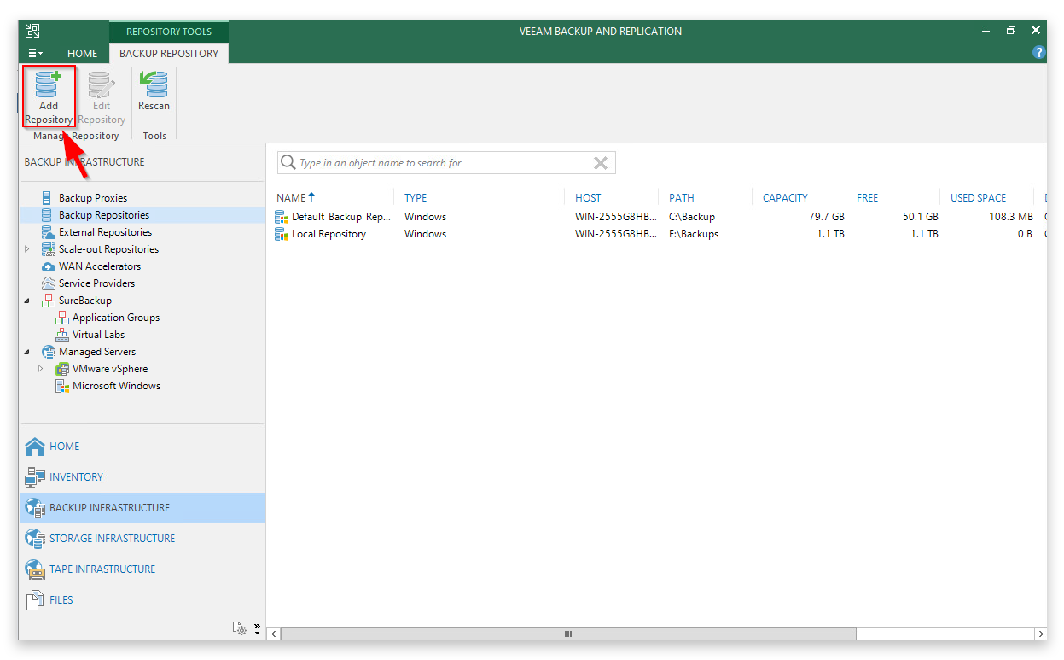Open the help question mark icon
This screenshot has height=660, width=1064.
click(1038, 53)
